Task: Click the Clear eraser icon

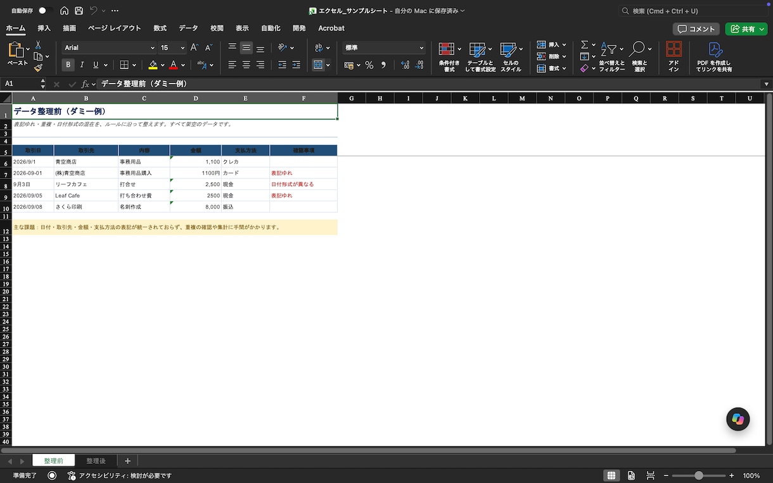Action: [x=584, y=68]
